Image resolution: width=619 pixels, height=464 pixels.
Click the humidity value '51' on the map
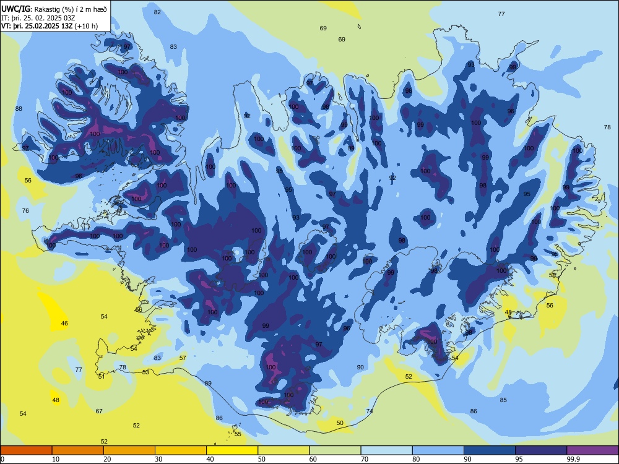coord(102,376)
